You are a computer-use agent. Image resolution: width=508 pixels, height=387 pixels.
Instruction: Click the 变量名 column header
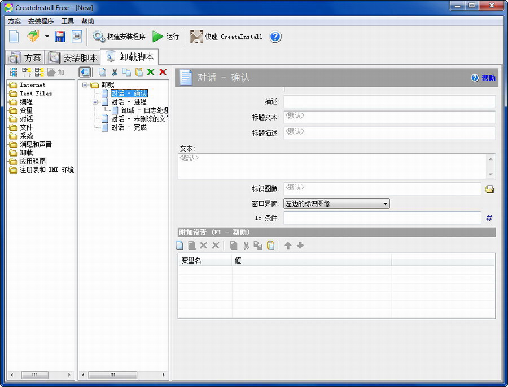click(205, 260)
